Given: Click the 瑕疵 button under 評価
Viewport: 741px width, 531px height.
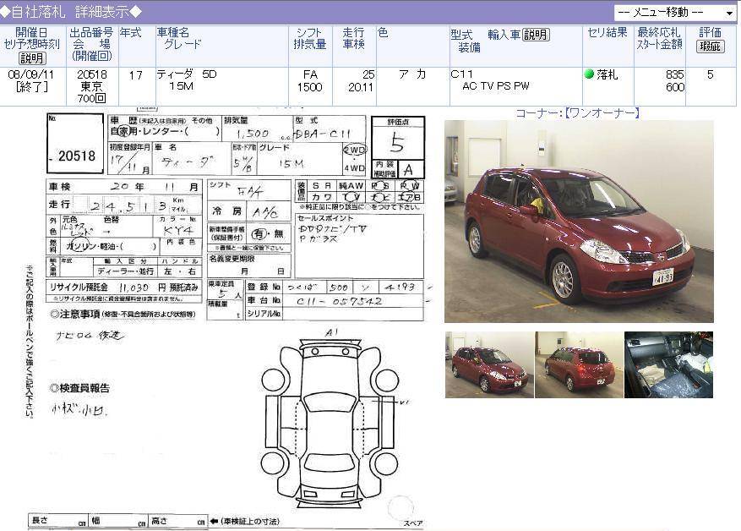Looking at the screenshot, I should click(710, 47).
